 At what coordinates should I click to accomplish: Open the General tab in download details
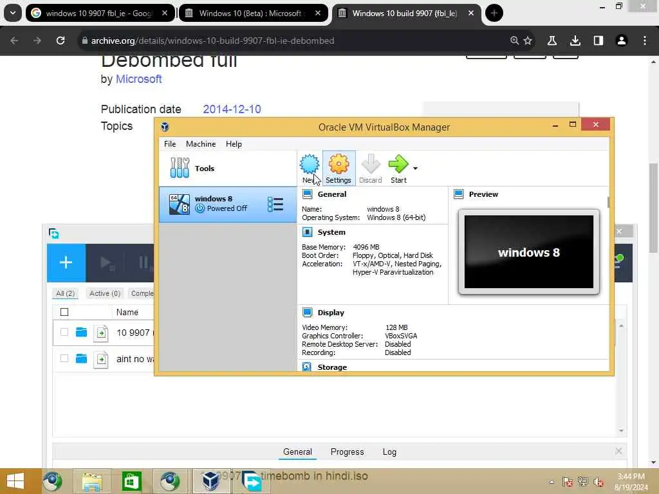coord(297,452)
